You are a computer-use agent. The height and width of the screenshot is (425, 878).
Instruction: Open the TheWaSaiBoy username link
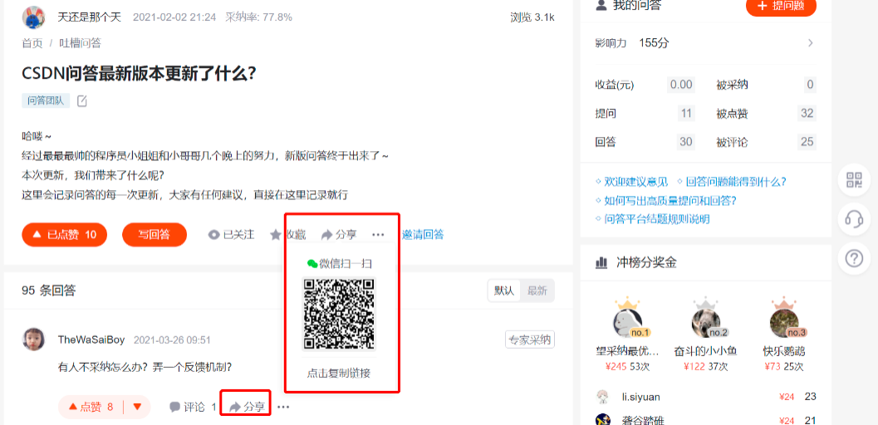click(92, 340)
